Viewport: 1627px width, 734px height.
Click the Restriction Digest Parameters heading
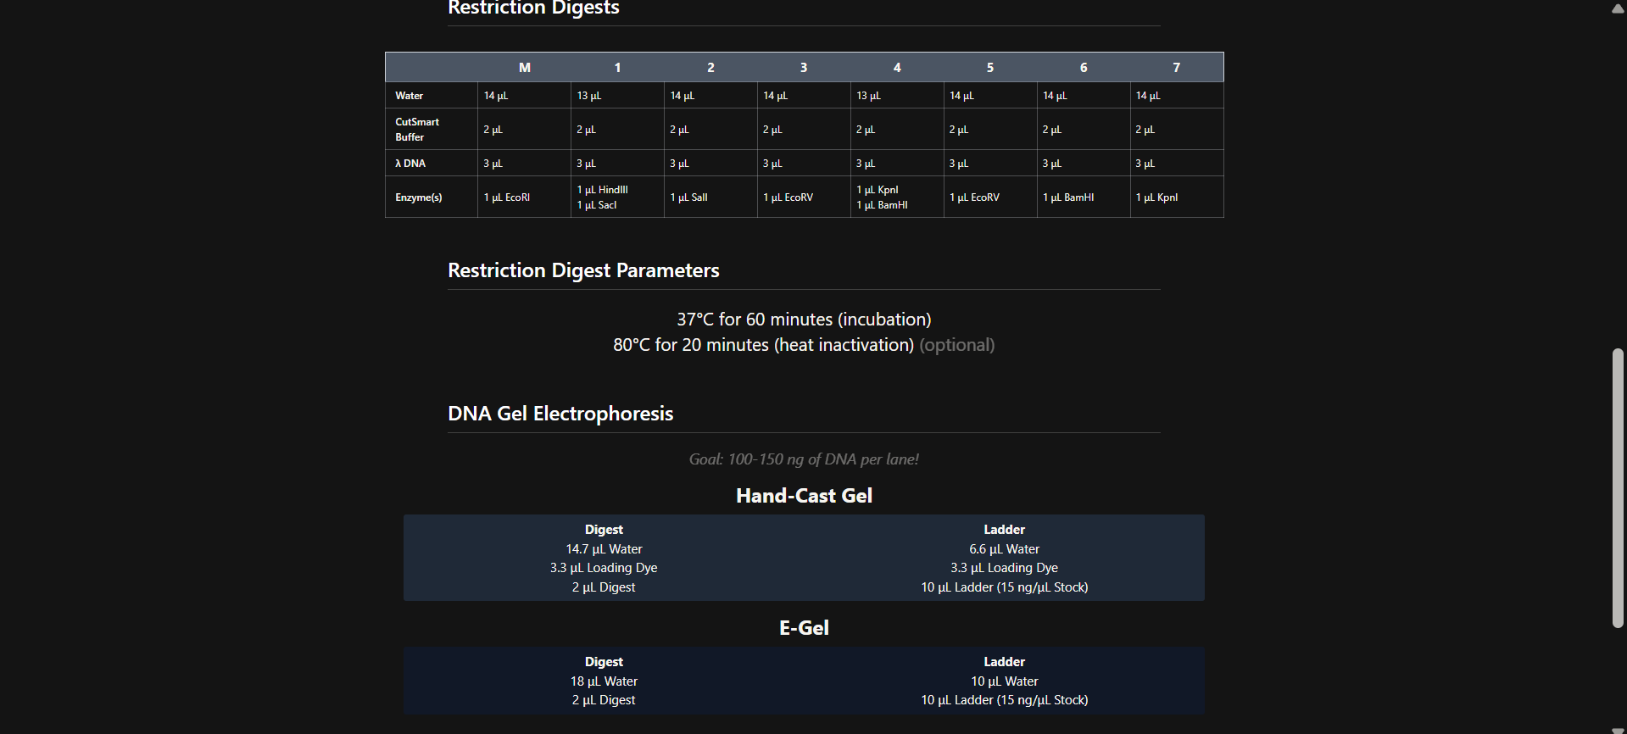pos(583,270)
